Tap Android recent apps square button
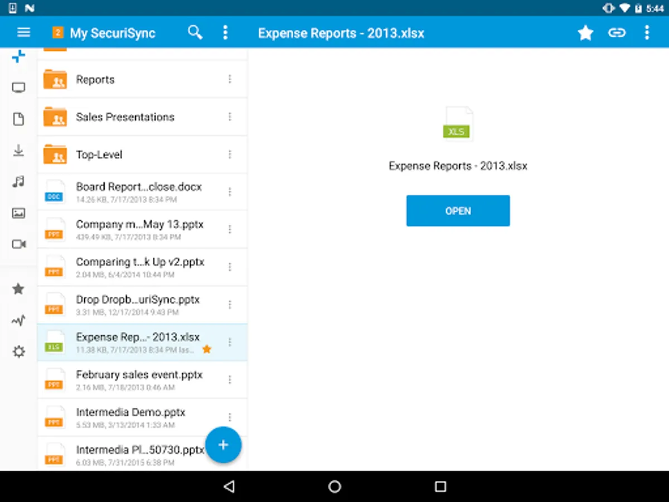This screenshot has width=669, height=502. click(x=440, y=486)
